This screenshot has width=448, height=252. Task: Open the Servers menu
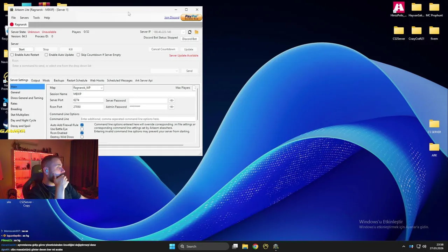tap(24, 17)
